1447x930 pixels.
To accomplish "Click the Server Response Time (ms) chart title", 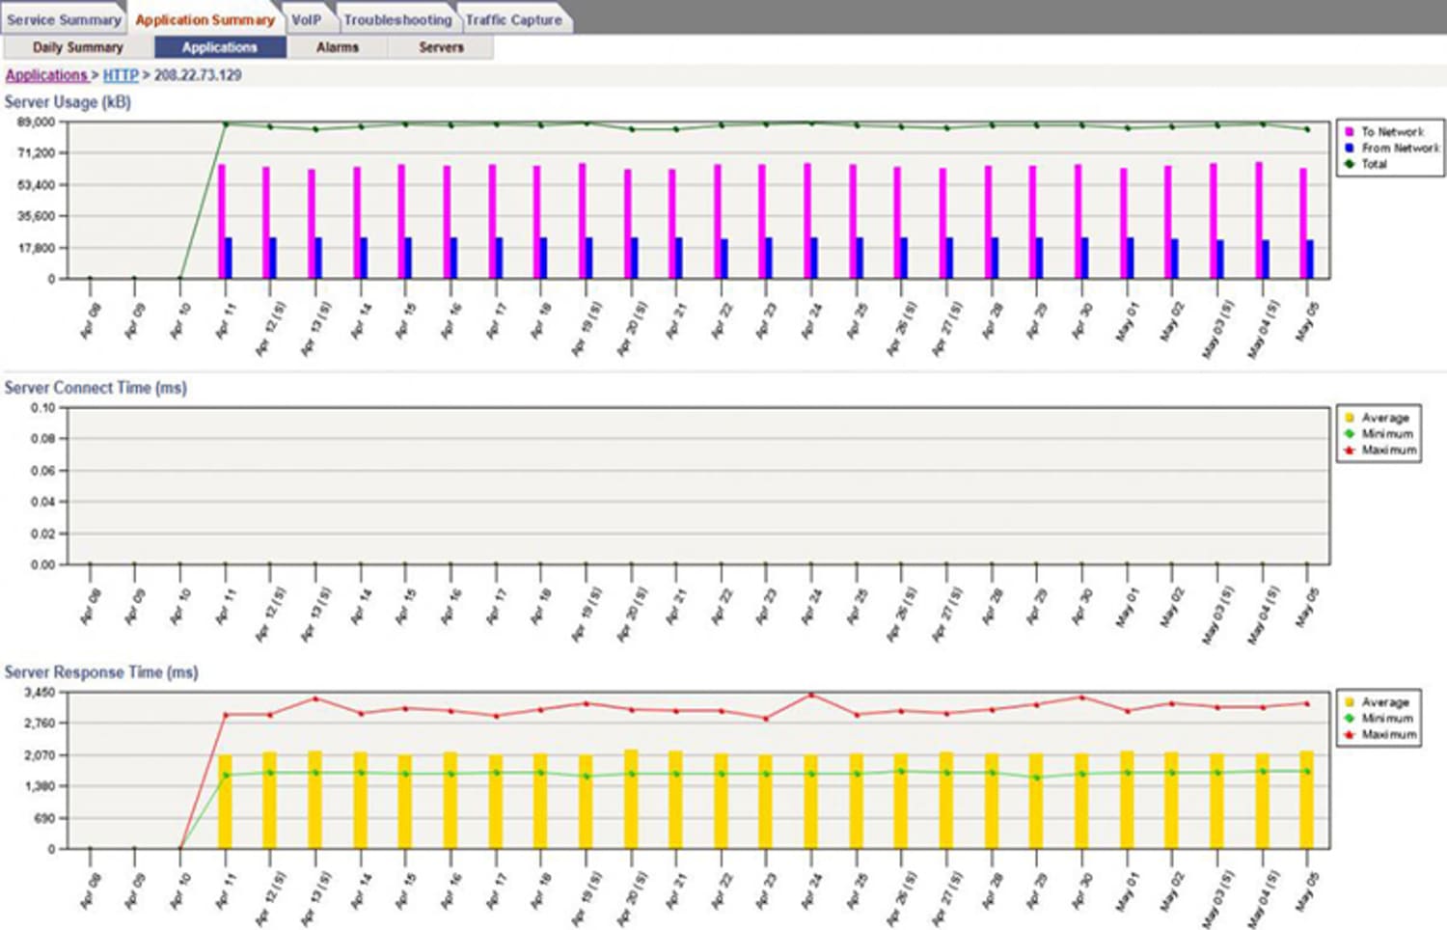I will click(101, 672).
